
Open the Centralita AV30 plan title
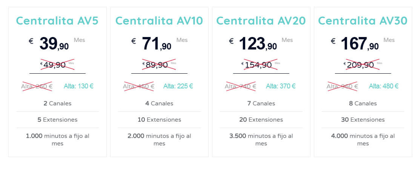pyautogui.click(x=363, y=21)
